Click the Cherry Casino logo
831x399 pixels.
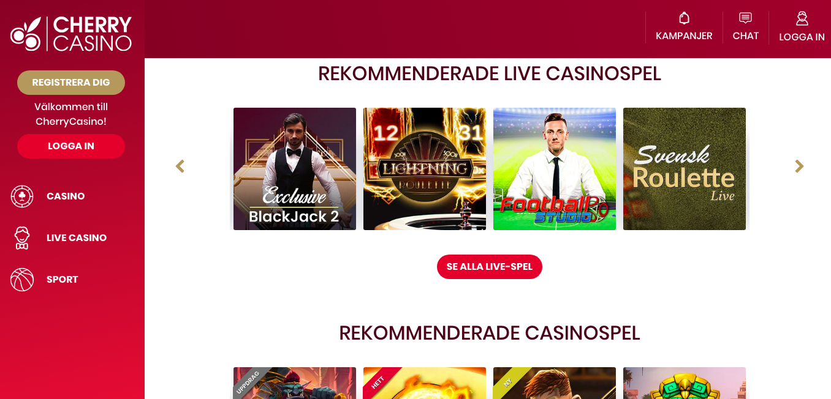click(71, 34)
